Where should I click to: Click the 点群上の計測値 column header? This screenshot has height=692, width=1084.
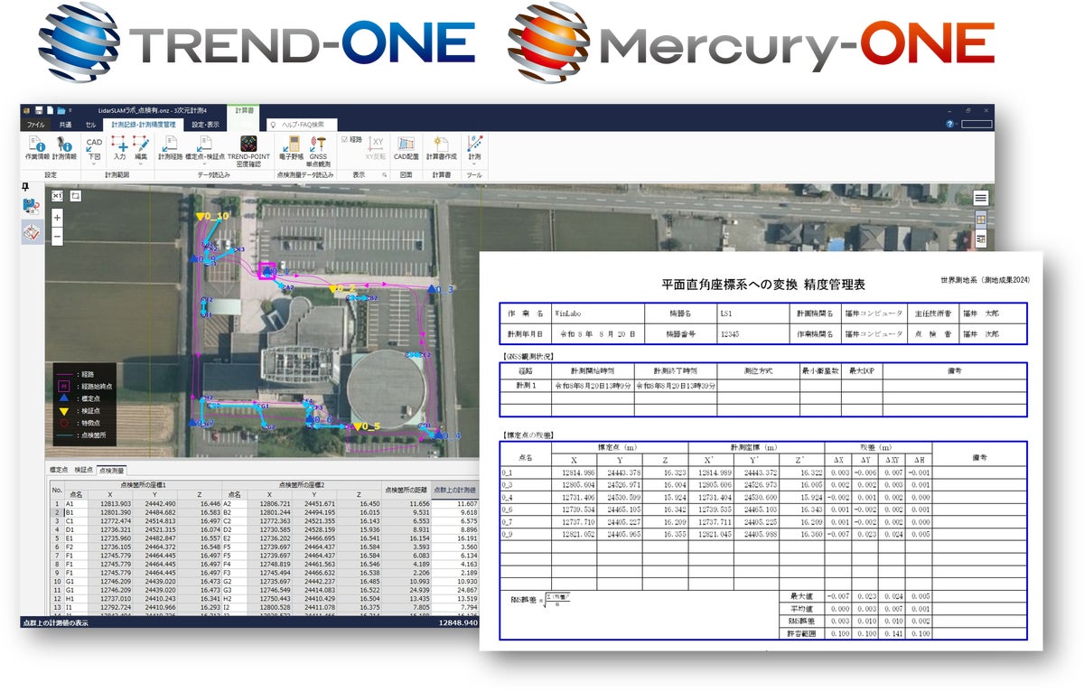(454, 488)
